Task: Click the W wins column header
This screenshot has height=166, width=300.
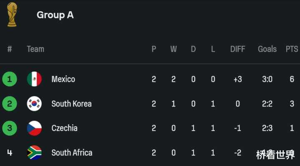Action: 174,49
